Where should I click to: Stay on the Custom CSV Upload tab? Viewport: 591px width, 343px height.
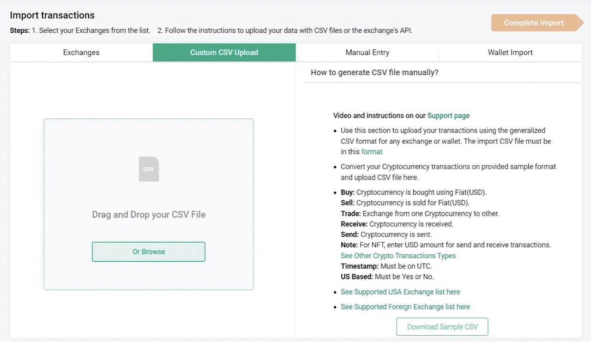[x=224, y=52]
